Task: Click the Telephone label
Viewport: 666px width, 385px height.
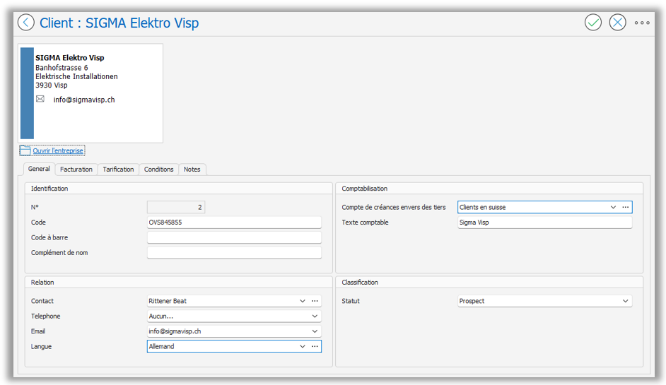Action: [45, 316]
